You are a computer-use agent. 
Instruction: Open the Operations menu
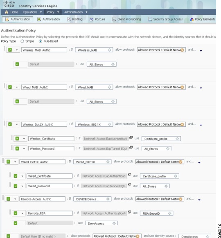tap(32, 12)
